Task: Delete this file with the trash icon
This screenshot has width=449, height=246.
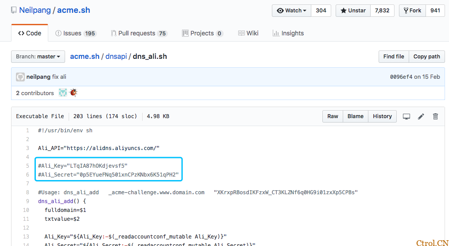Action: click(436, 116)
